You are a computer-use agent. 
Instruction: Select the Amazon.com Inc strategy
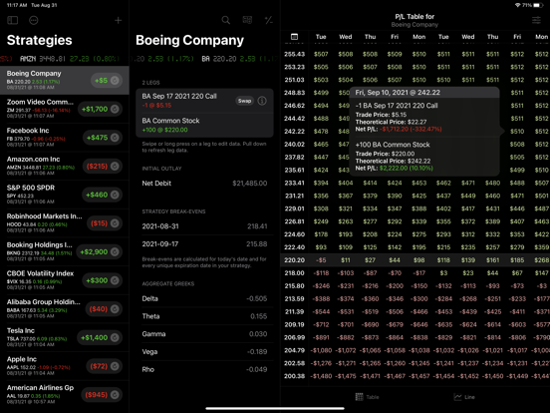coord(65,167)
